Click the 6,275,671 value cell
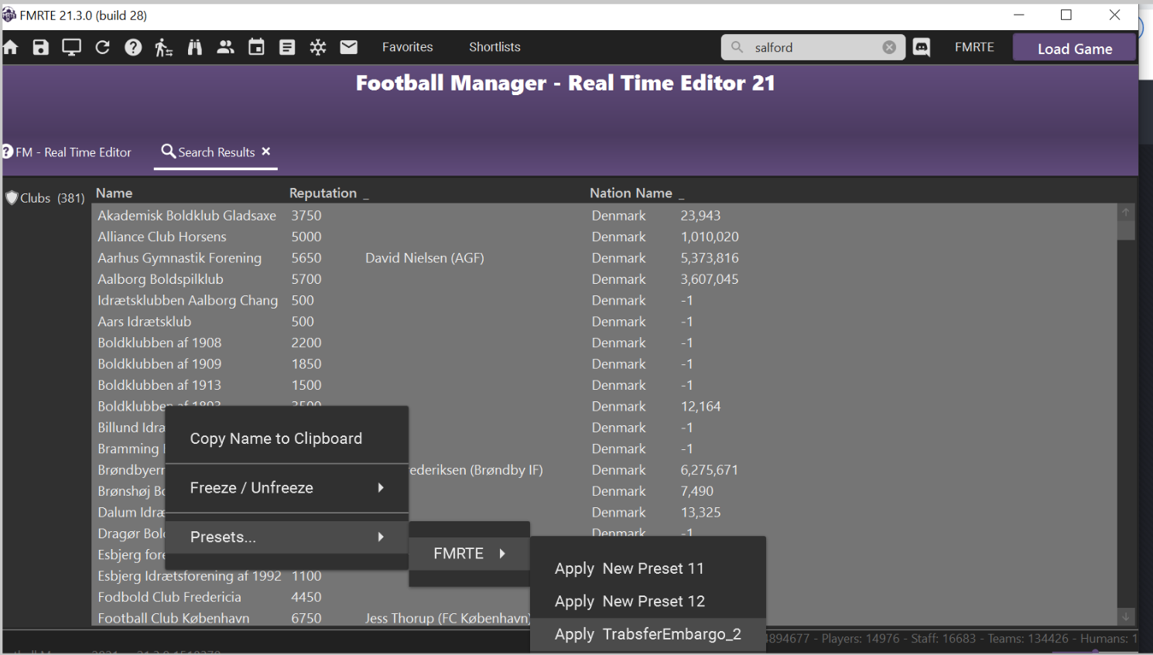The image size is (1153, 655). coord(710,470)
